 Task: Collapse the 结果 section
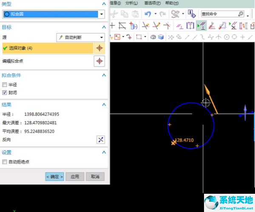104,104
